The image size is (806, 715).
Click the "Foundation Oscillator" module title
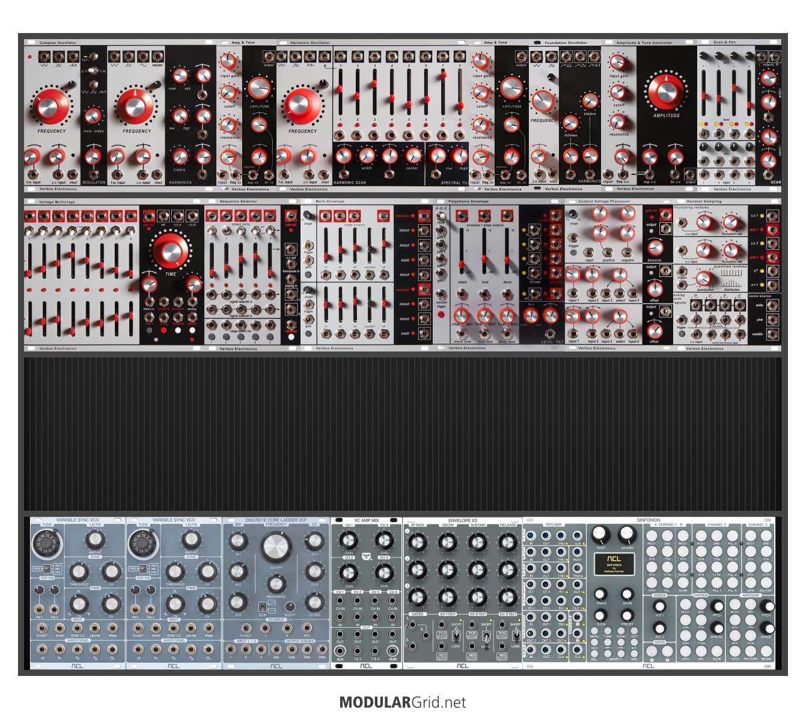pyautogui.click(x=566, y=43)
